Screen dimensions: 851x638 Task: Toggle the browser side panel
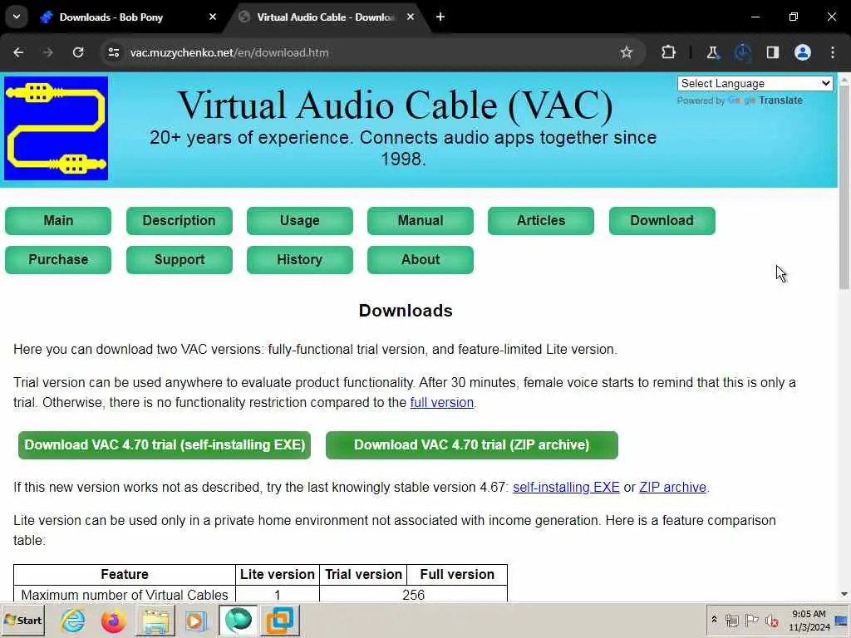(773, 52)
